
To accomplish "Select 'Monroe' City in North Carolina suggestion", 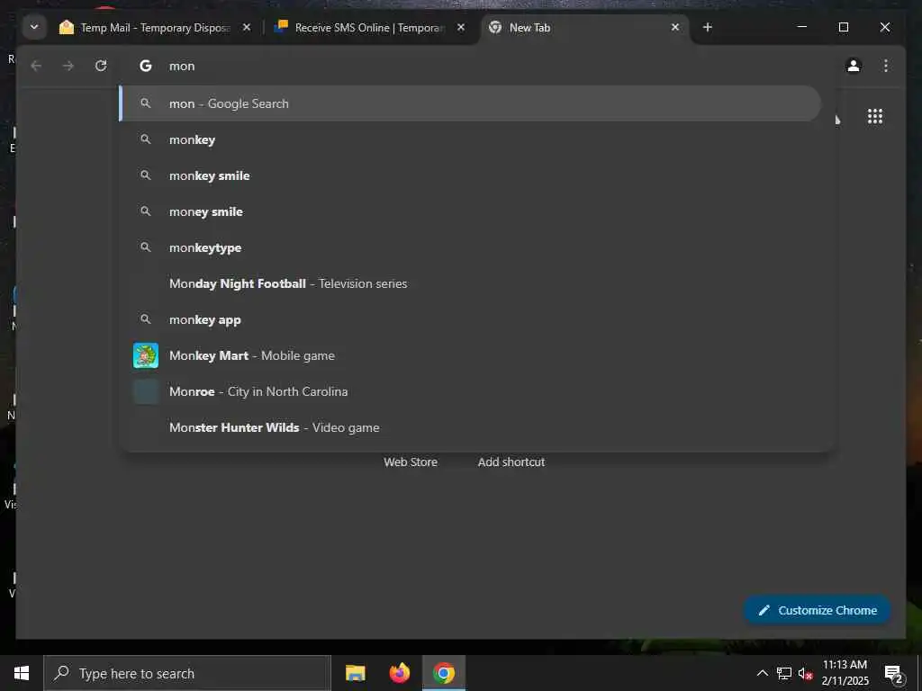I will (470, 391).
